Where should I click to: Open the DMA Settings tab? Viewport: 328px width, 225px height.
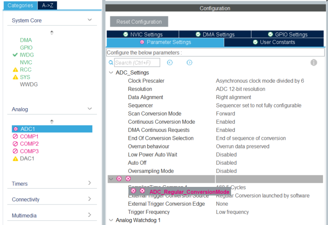tap(215, 34)
